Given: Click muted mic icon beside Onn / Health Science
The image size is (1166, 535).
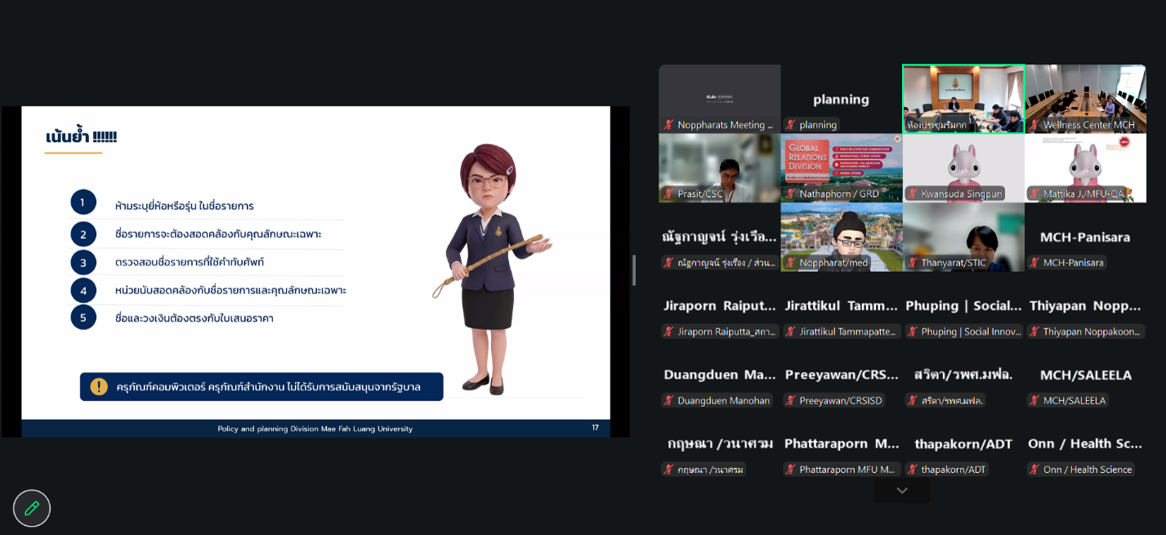Looking at the screenshot, I should (1035, 470).
